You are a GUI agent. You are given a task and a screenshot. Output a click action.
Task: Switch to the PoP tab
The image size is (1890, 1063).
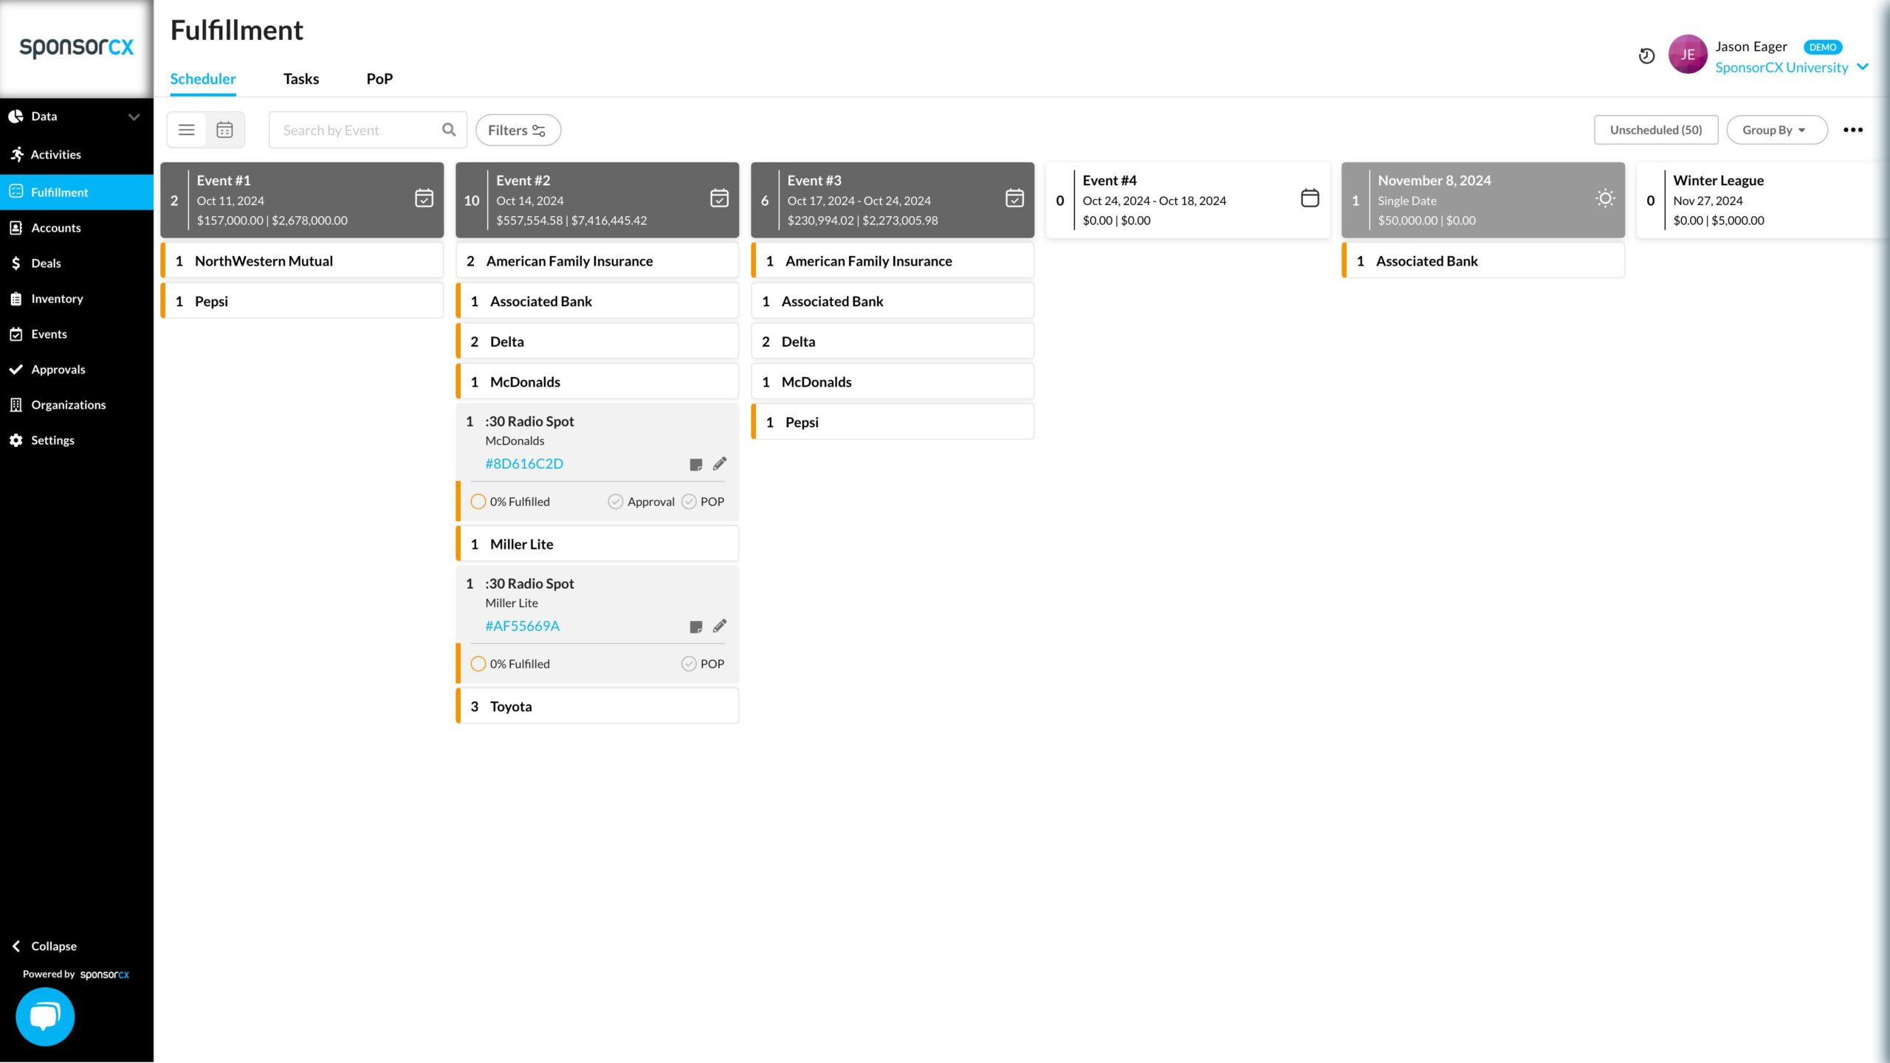click(x=379, y=79)
